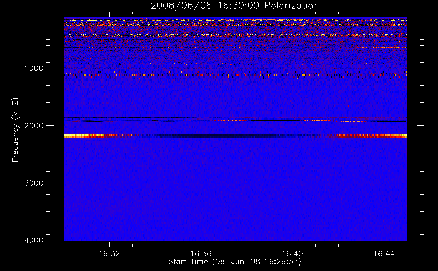This screenshot has height=271, width=438.
Task: Click the plot title '2008/06/08 16:30:00 Polarization'
Action: click(x=235, y=5)
